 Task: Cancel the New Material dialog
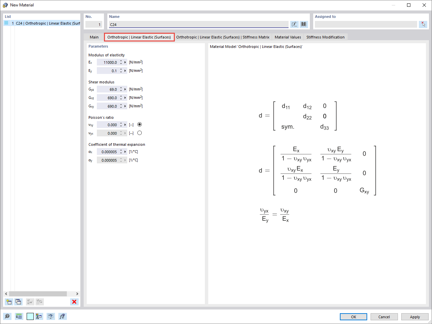point(384,317)
